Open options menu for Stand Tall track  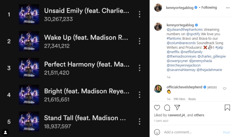pos(140,122)
